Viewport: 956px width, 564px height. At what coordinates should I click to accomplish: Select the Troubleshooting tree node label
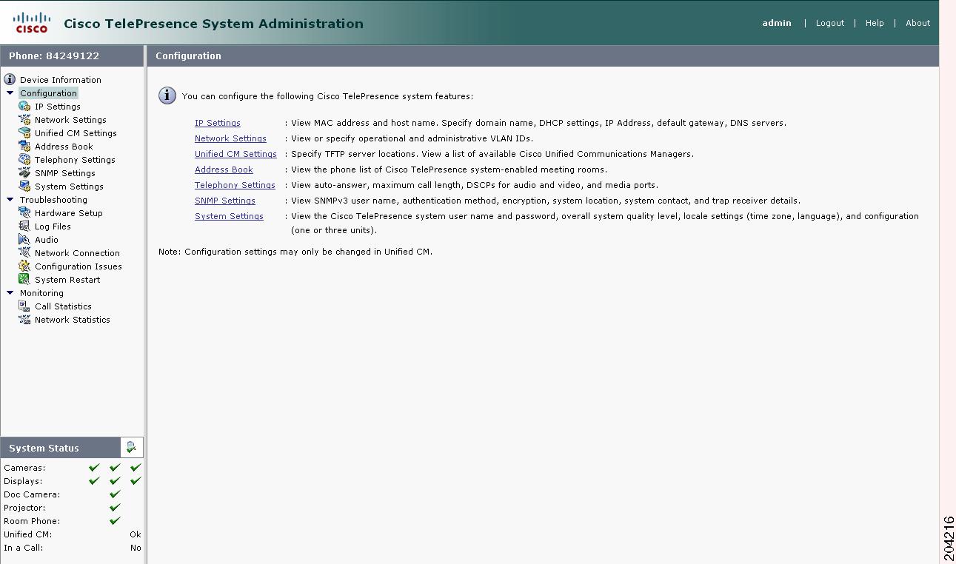click(x=53, y=200)
